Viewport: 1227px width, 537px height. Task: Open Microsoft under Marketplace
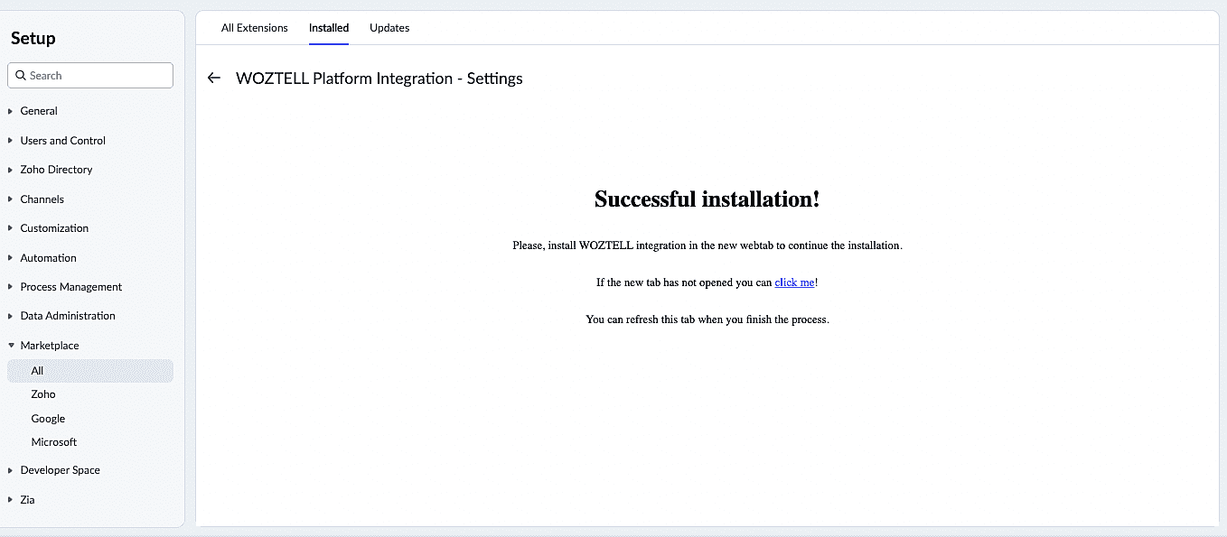54,442
